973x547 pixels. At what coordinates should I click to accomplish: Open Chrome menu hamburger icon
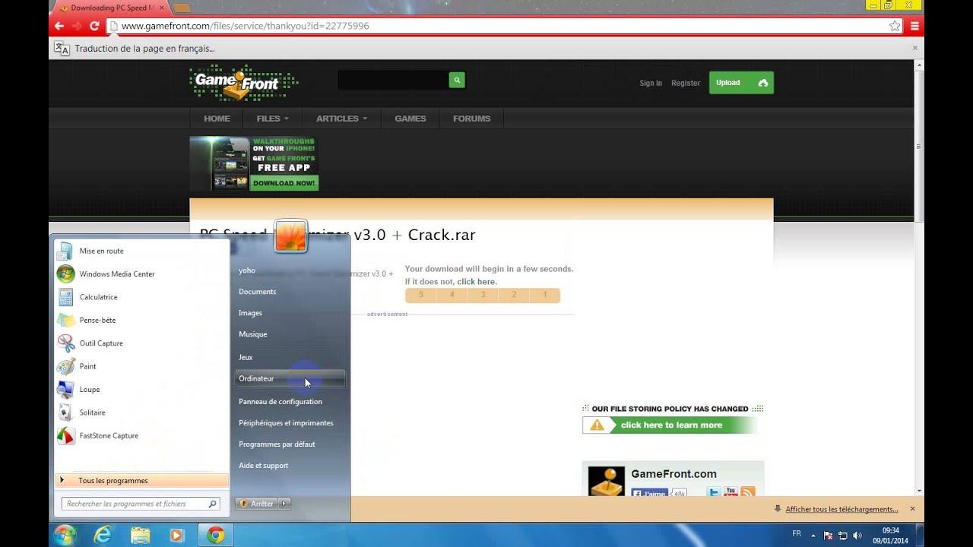914,26
